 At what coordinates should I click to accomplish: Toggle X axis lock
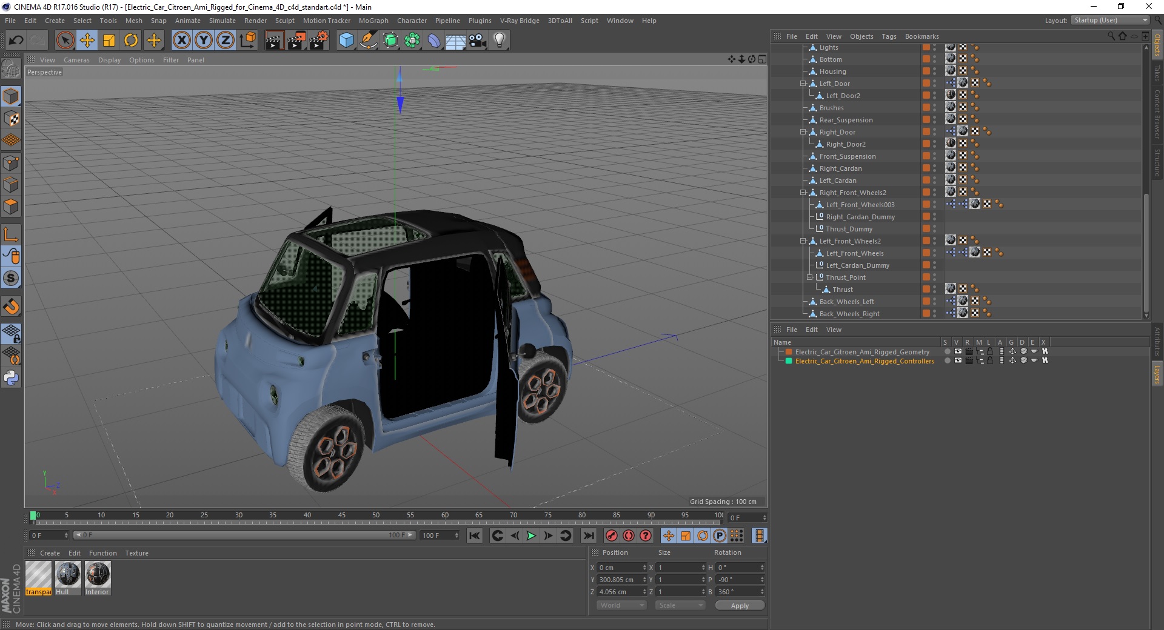(x=181, y=41)
